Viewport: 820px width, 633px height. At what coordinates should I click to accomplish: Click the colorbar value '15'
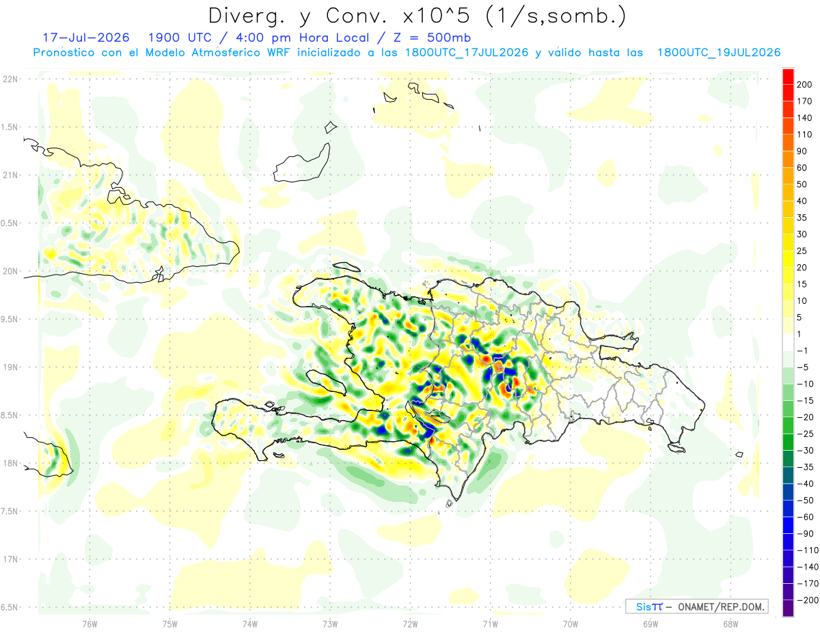(802, 284)
